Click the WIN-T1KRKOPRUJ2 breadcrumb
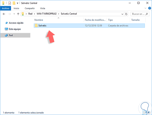Image resolution: width=152 pixels, height=115 pixels. click(x=47, y=14)
